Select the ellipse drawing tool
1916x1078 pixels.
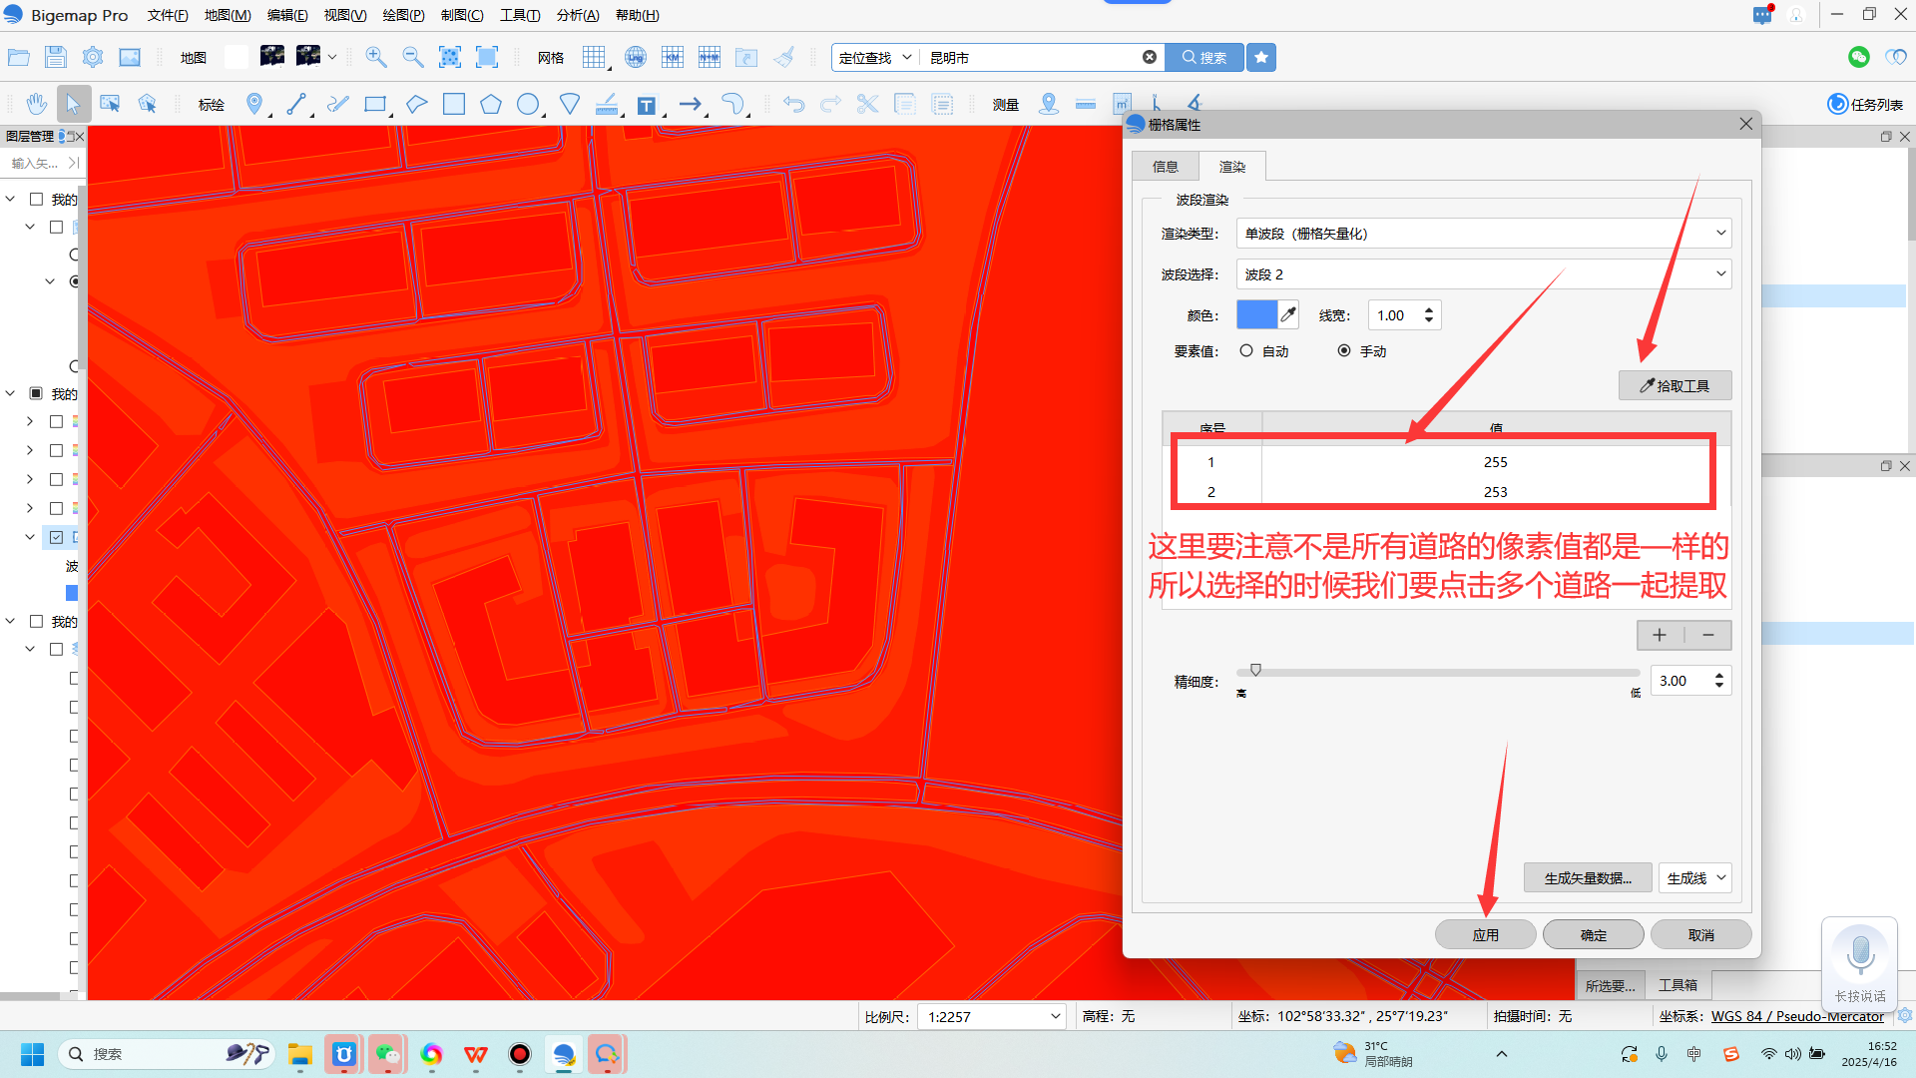pos(528,104)
